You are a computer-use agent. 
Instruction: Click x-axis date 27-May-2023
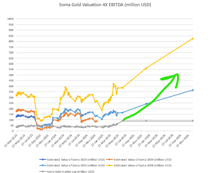pyautogui.click(x=19, y=140)
